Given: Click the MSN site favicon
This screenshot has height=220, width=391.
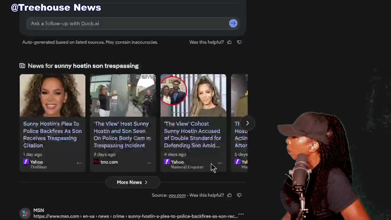Looking at the screenshot, I should point(25,213).
